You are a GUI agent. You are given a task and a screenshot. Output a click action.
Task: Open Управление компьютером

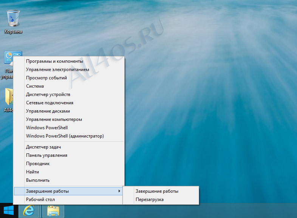pos(69,119)
